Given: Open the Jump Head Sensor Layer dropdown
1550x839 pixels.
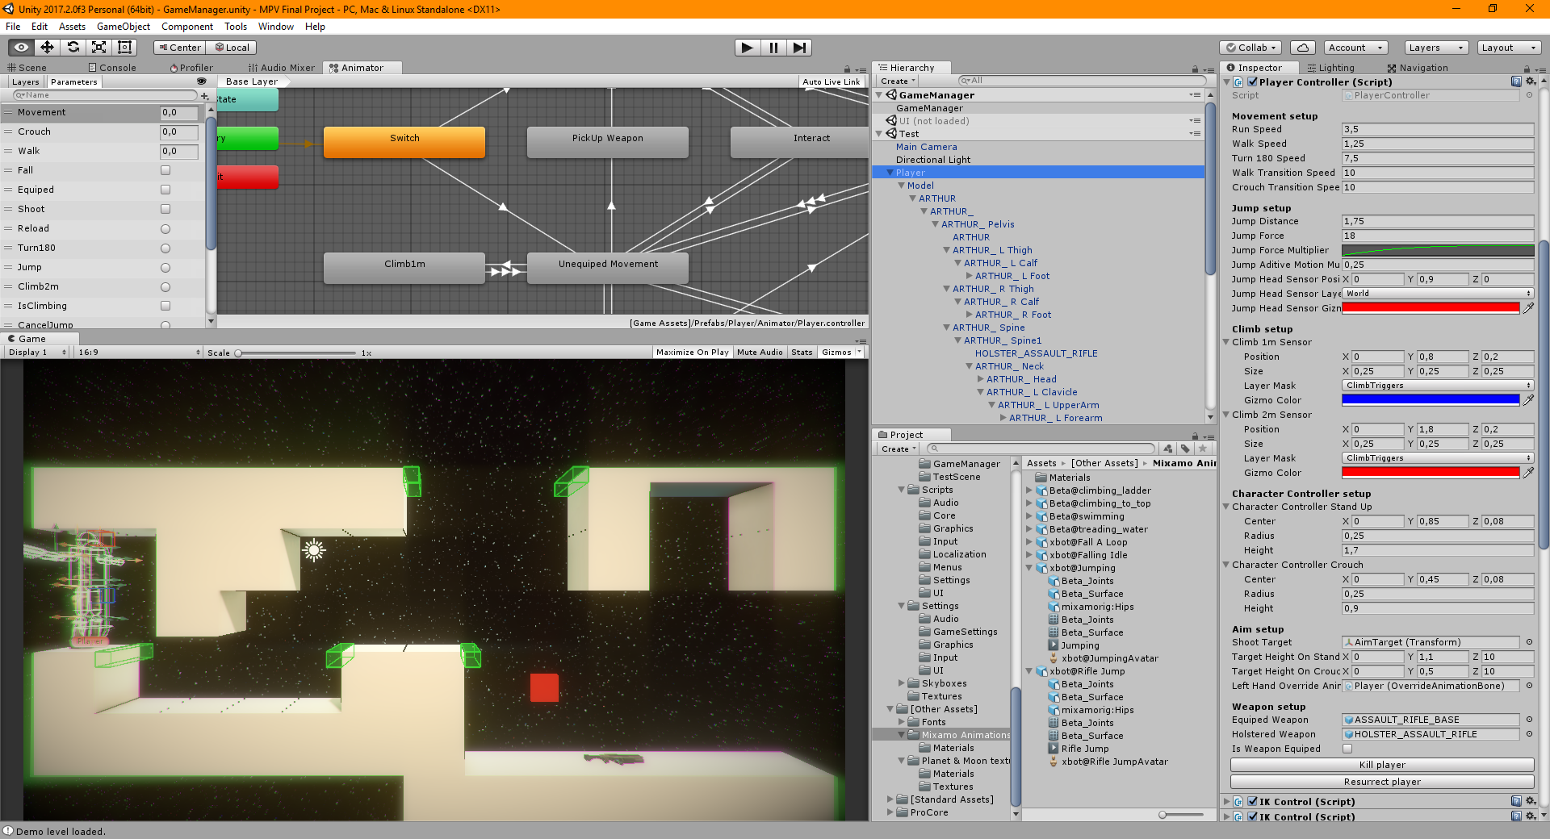Looking at the screenshot, I should tap(1437, 294).
